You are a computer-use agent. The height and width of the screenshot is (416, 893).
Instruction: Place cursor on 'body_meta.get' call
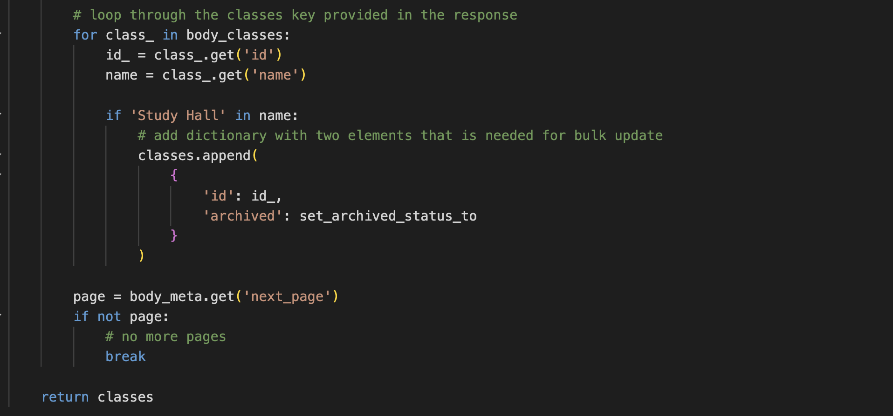tap(182, 296)
